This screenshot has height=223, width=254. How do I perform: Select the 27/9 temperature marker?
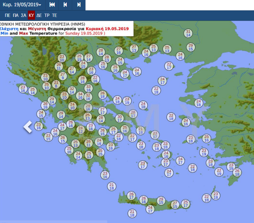tap(63, 76)
